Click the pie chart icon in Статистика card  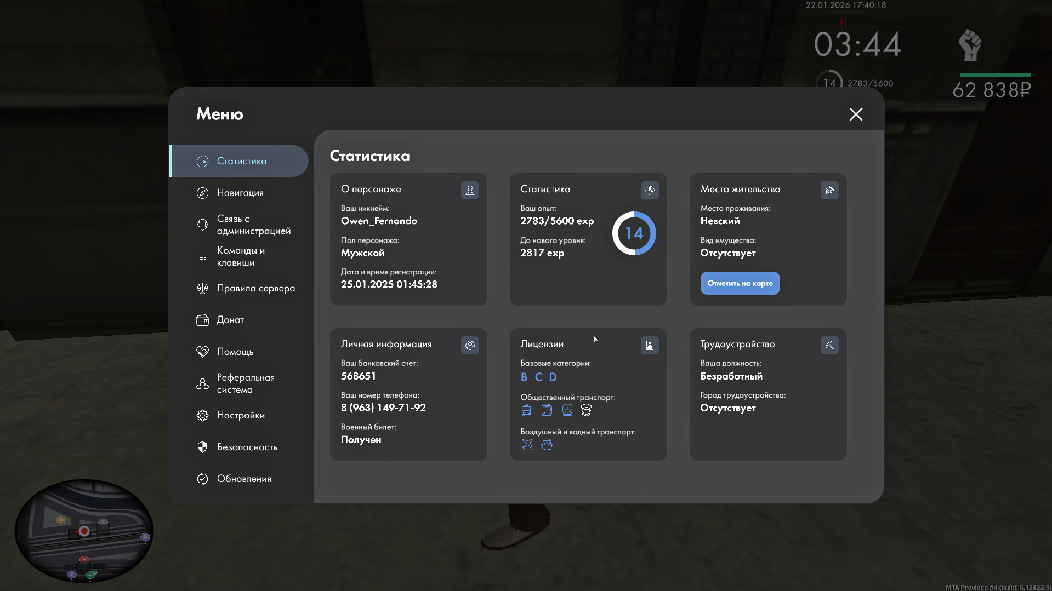(650, 190)
